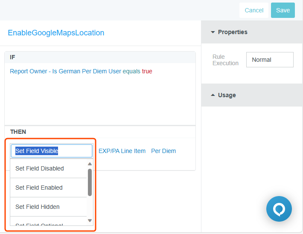Click the action dropdown scrollbar thumb

[x=90, y=182]
